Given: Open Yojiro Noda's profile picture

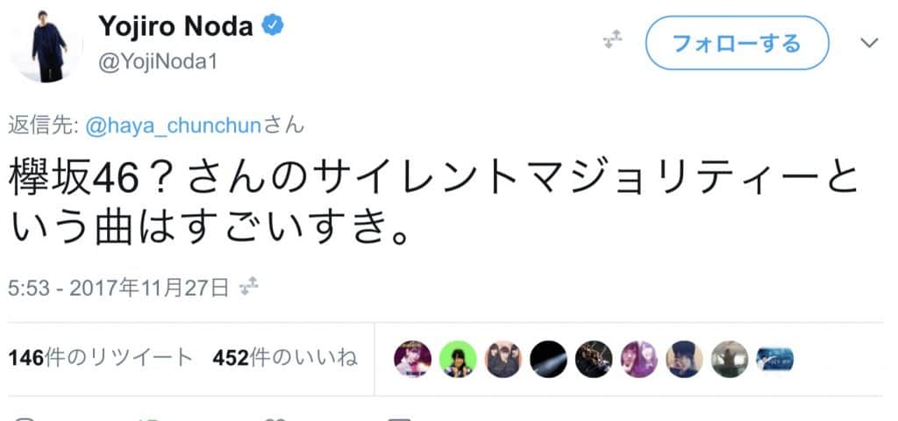Looking at the screenshot, I should point(46,44).
